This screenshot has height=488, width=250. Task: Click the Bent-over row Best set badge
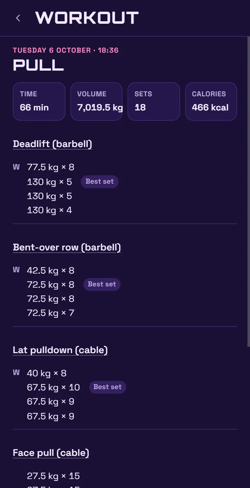point(102,284)
